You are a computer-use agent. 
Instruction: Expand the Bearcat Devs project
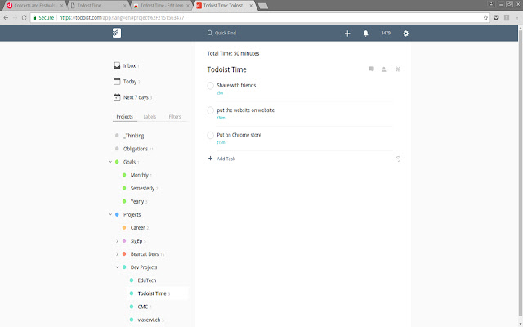[x=117, y=254]
